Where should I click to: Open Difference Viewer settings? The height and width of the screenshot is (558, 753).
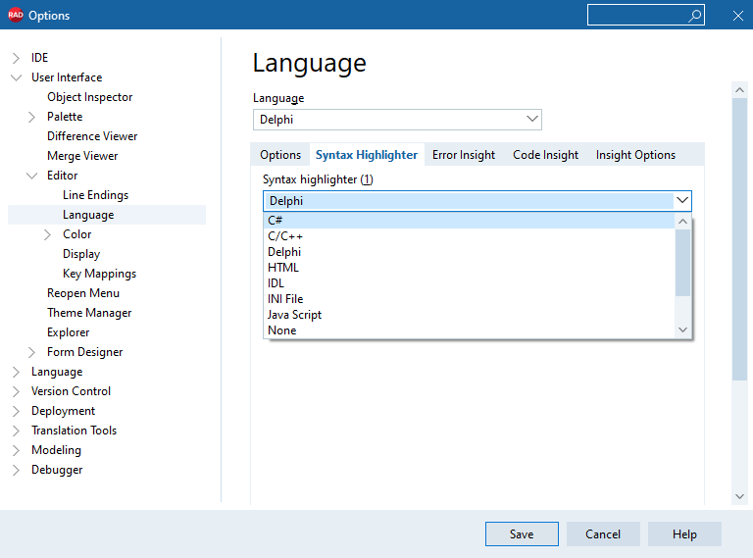(92, 136)
